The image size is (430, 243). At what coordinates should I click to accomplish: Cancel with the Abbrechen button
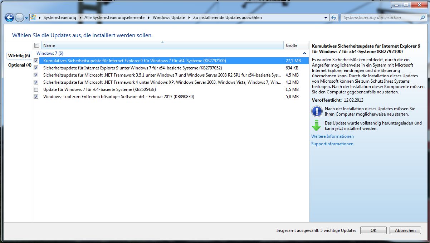[405, 230]
